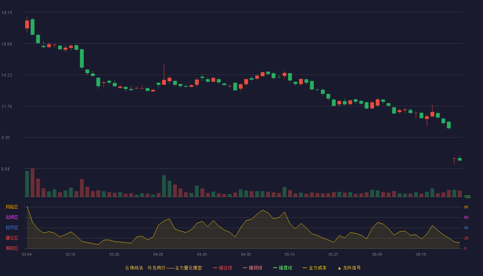Click the 05-27 date label
Viewport: 483px width, 276px height.
pyautogui.click(x=333, y=254)
